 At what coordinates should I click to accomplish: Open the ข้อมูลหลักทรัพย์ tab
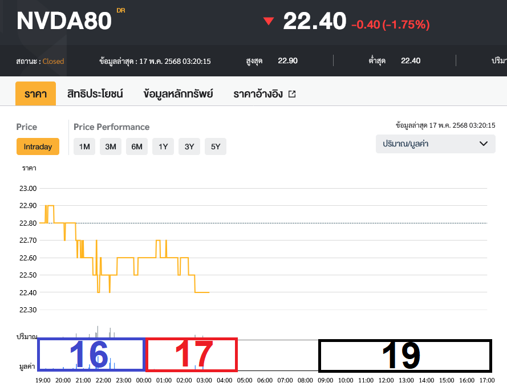(178, 93)
